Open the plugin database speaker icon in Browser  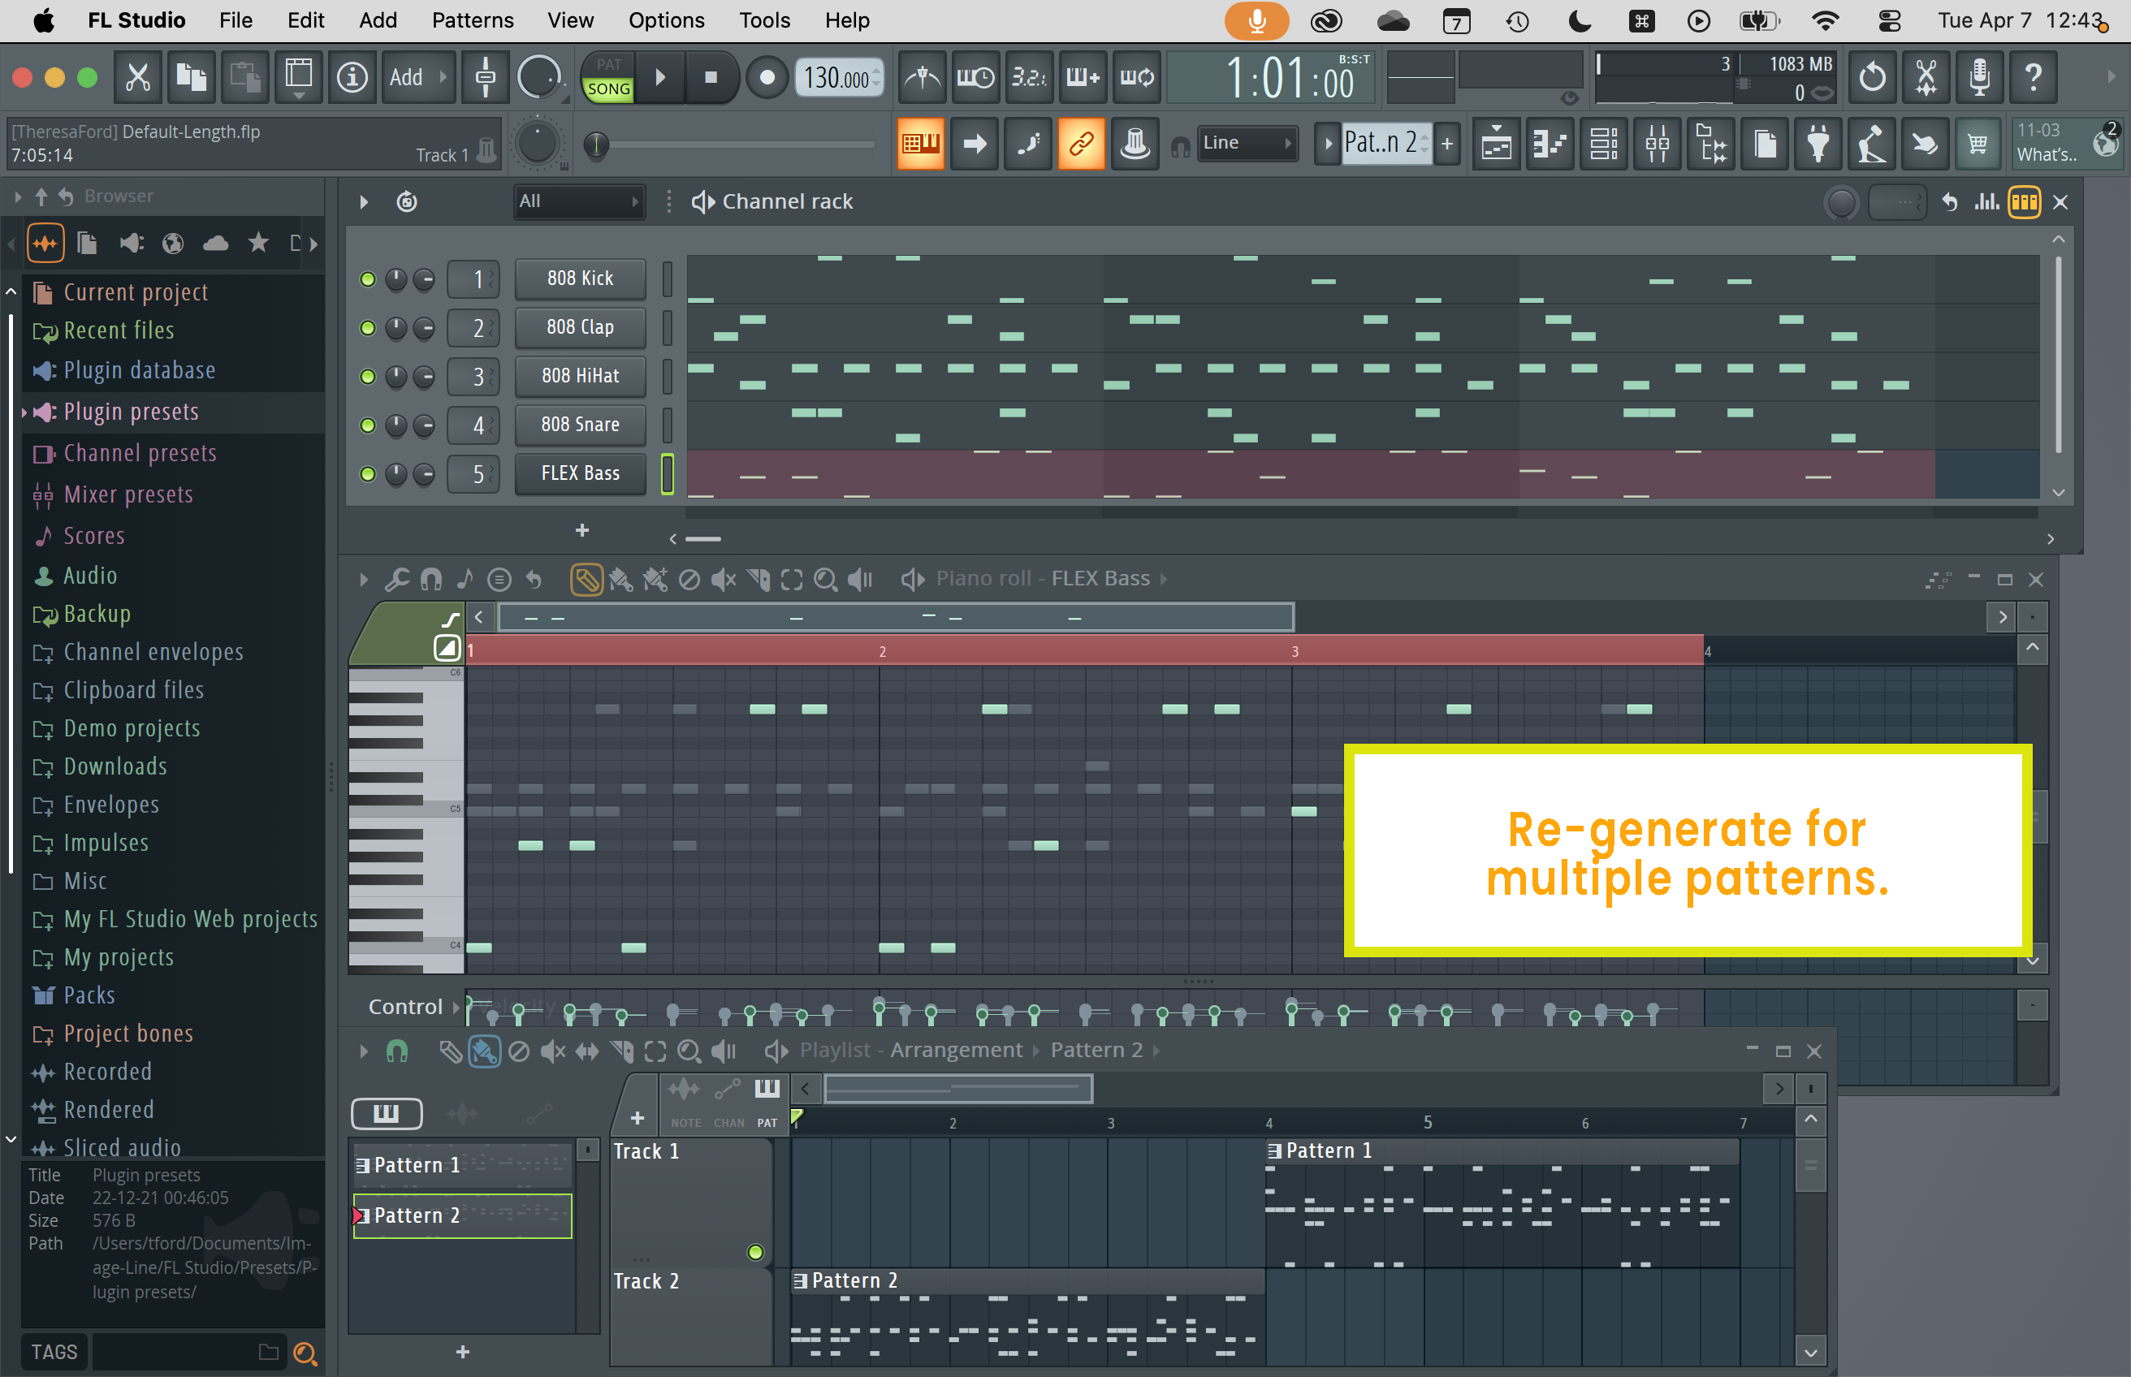[x=132, y=244]
